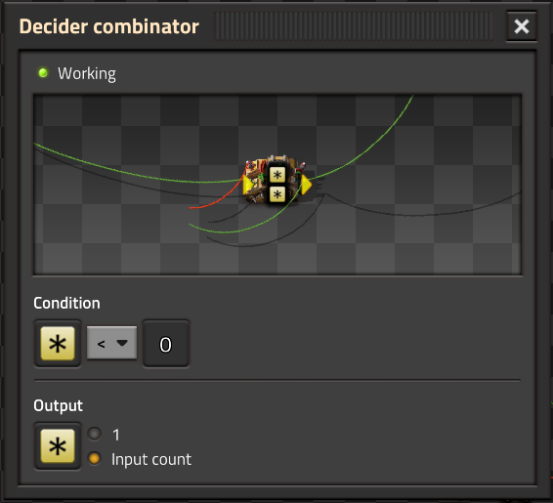Open the comparison operator dropdown
Image resolution: width=553 pixels, height=503 pixels.
111,343
